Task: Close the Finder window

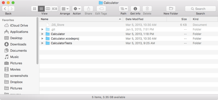Action: click(4, 3)
